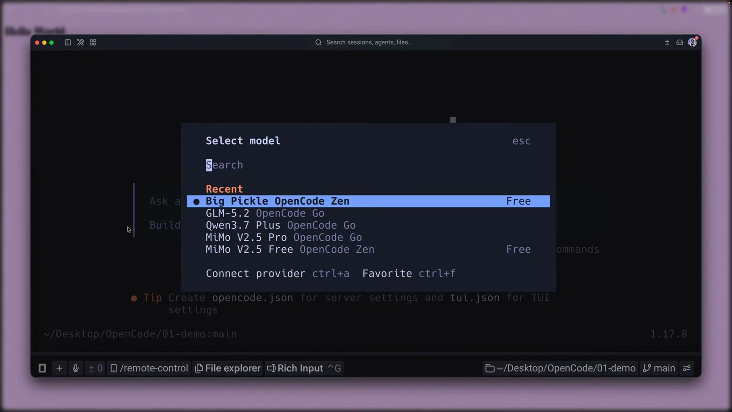732x412 pixels.
Task: Click the 1.17.8 version number
Action: pos(669,334)
